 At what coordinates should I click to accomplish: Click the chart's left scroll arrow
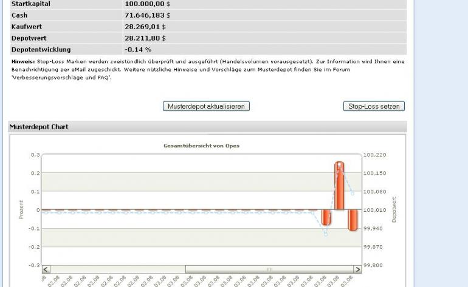point(46,269)
